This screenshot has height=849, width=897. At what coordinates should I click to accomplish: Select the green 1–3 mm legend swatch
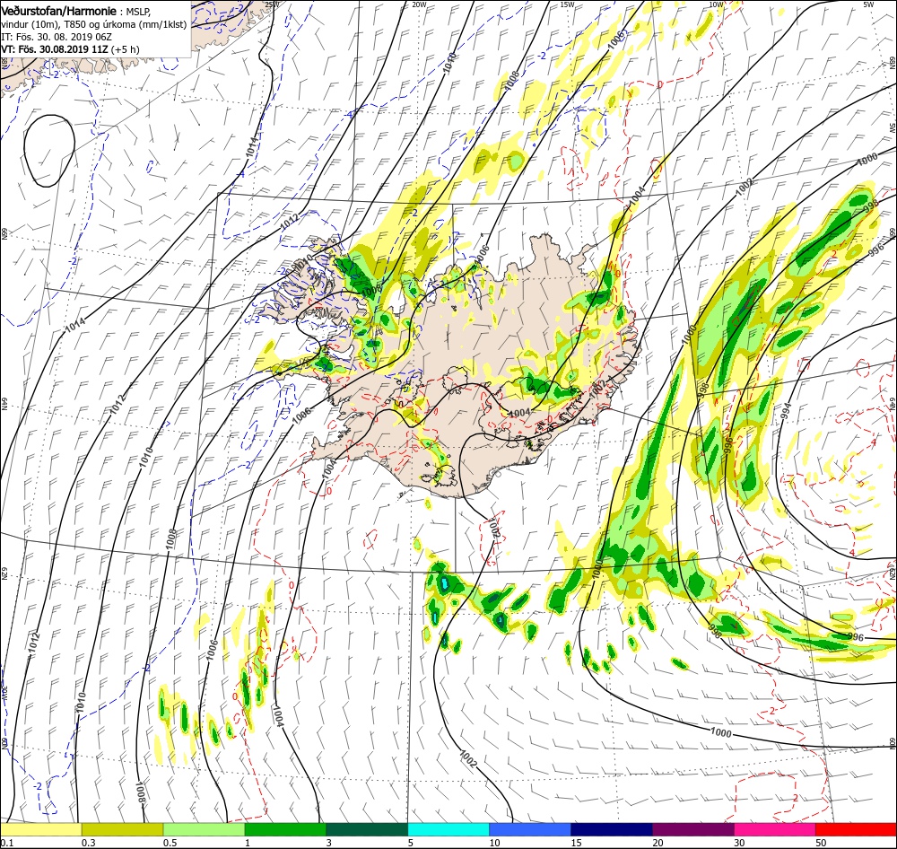point(285,829)
